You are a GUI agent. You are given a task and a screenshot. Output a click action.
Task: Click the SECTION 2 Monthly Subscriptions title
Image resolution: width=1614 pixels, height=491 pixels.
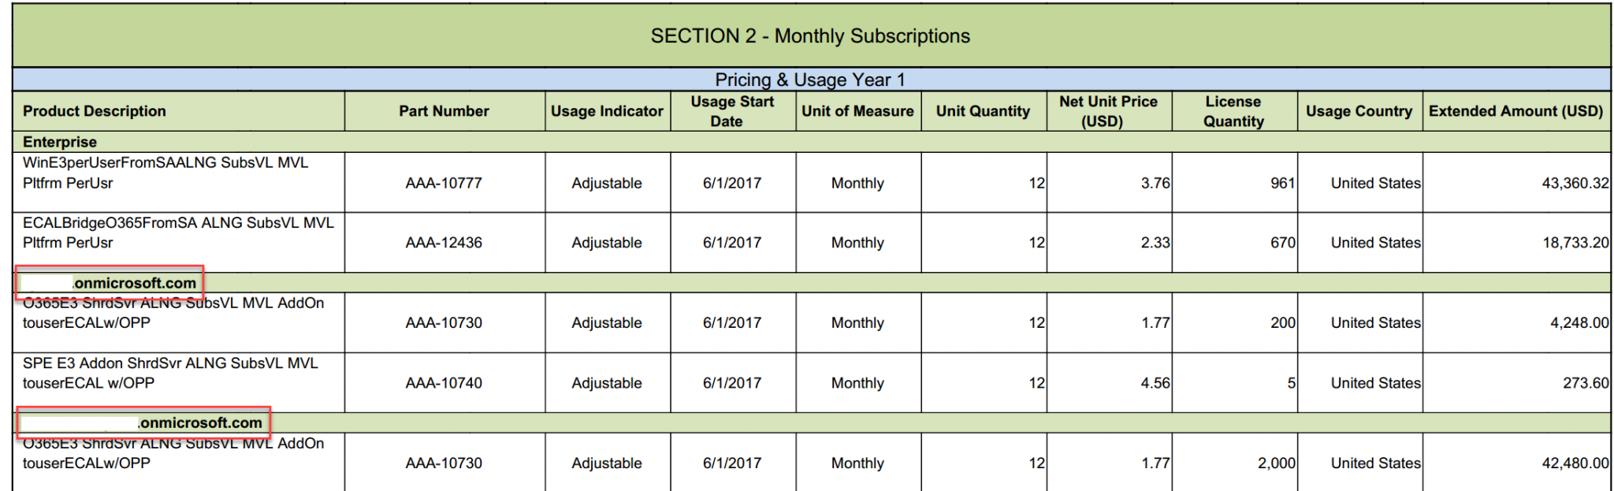pos(810,36)
